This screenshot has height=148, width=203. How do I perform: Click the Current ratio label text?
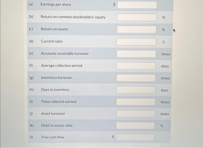[52, 41]
